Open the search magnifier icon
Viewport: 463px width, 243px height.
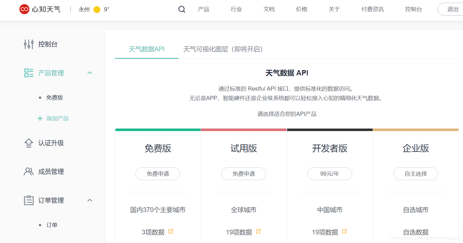[x=182, y=9]
